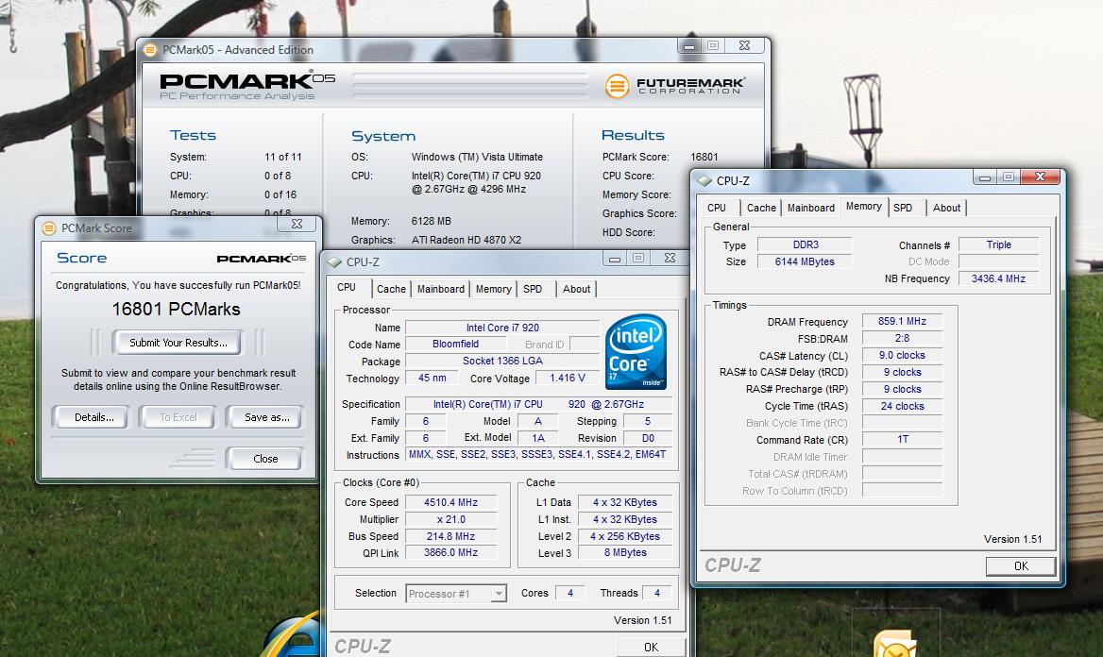
Task: Open About tab in Memory CPU-Z window
Action: point(946,209)
